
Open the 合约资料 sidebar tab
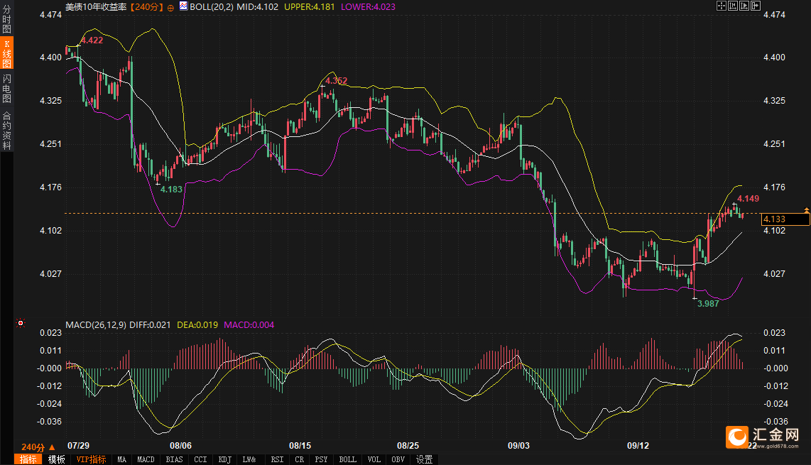click(6, 131)
